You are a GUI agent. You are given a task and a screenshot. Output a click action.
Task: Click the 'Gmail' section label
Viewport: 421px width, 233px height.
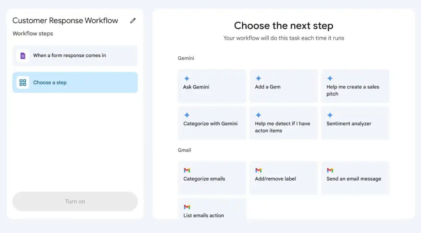(x=185, y=150)
